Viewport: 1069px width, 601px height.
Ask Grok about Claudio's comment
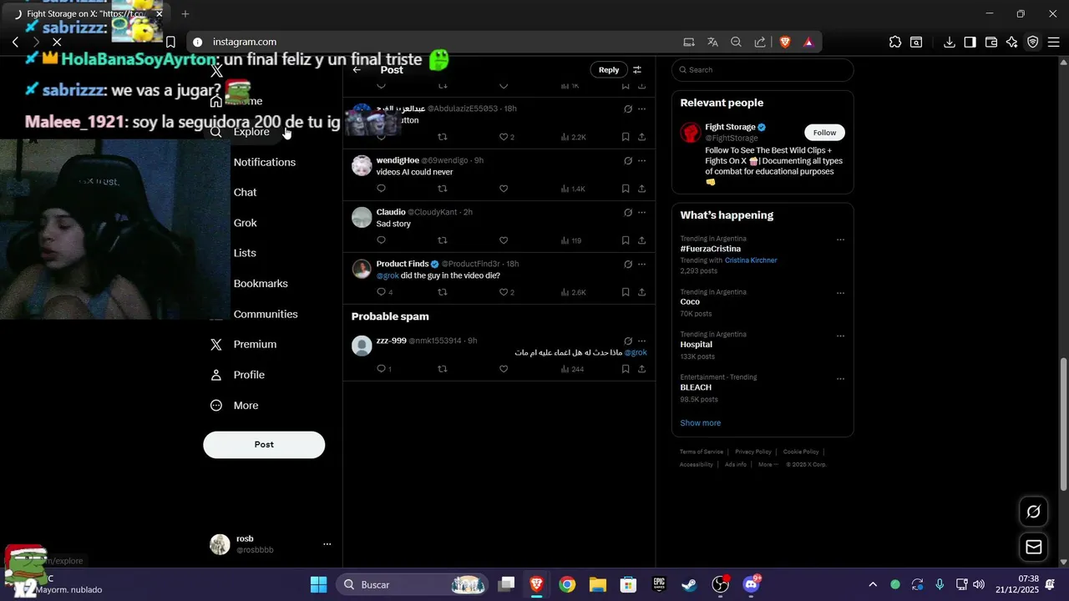[x=628, y=212]
